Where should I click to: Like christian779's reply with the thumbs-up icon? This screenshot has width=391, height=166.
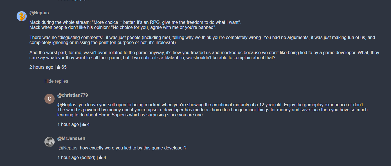[84, 124]
